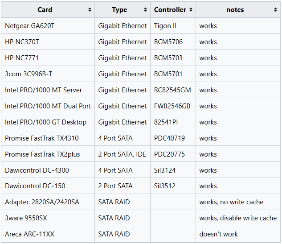This screenshot has width=282, height=244.
Task: Select the HP NC370T card cell
Action: coord(48,42)
